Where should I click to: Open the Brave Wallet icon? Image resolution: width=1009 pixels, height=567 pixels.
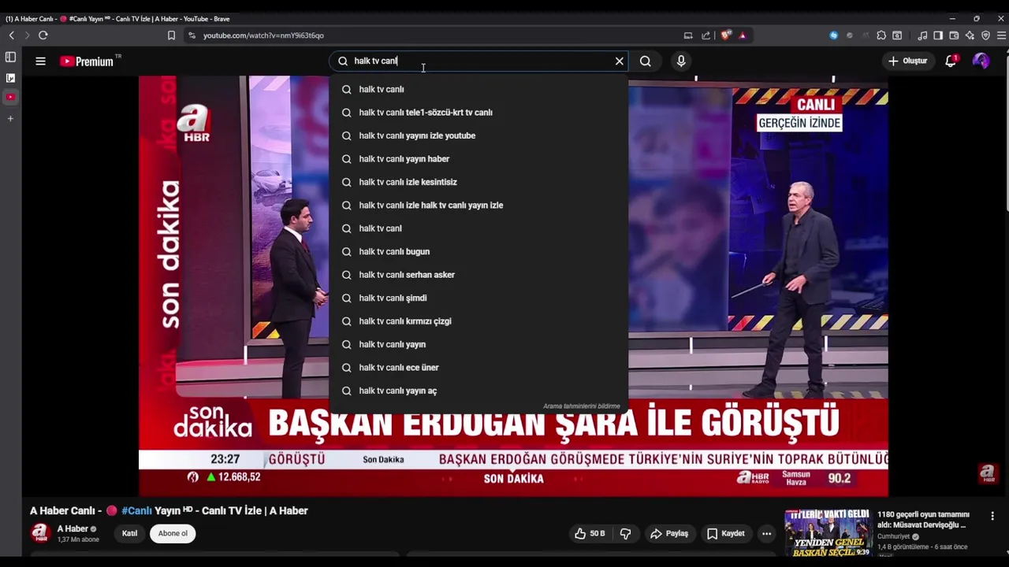954,35
